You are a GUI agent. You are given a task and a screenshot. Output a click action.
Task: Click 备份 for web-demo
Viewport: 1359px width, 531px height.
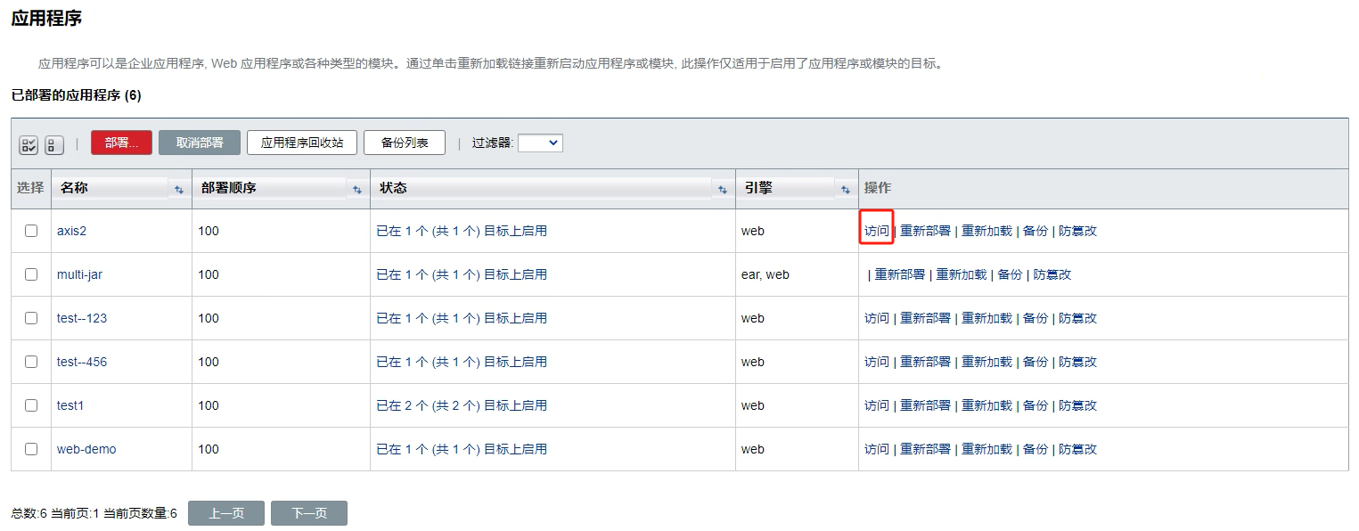click(1036, 449)
